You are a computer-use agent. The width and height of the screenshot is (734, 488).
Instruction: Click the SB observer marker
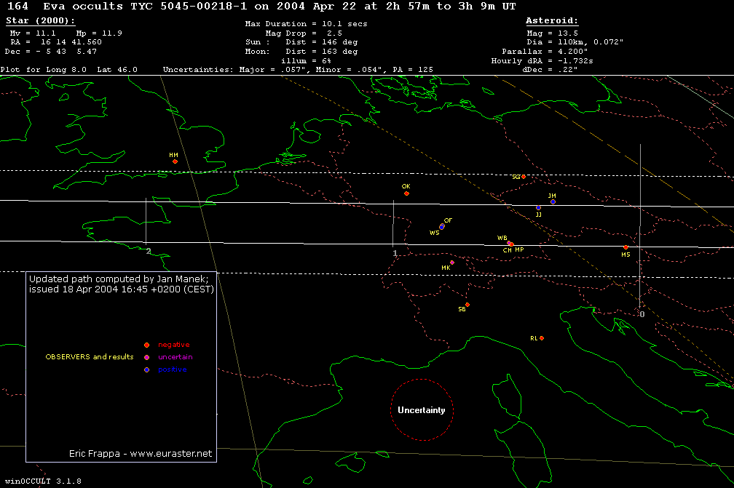pyautogui.click(x=467, y=305)
